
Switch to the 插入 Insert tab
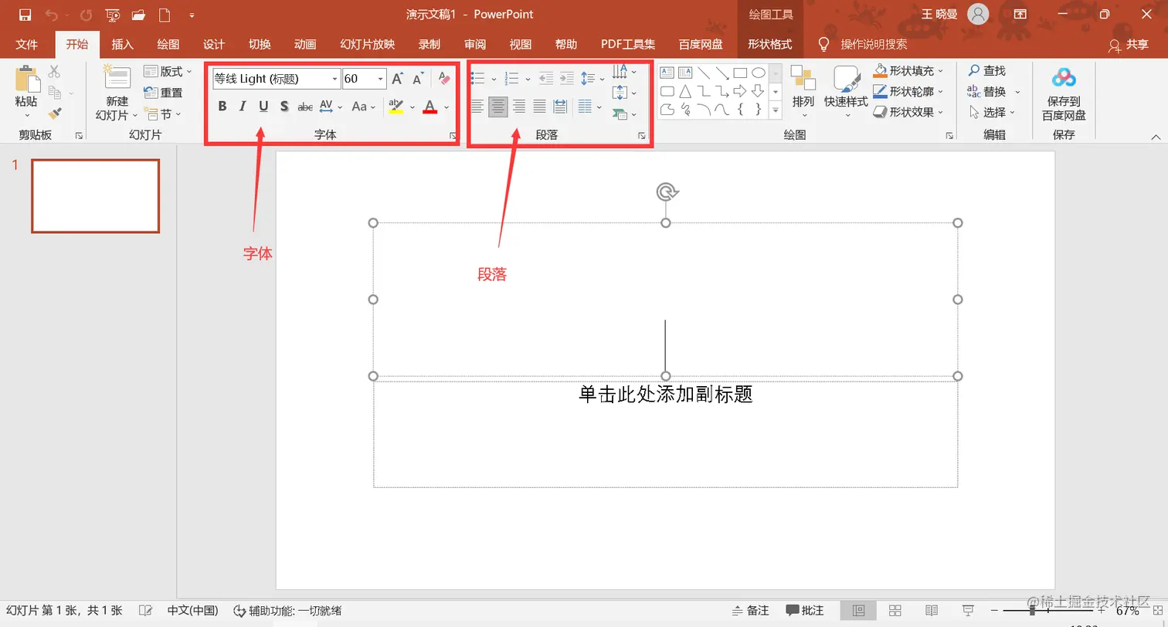(122, 44)
